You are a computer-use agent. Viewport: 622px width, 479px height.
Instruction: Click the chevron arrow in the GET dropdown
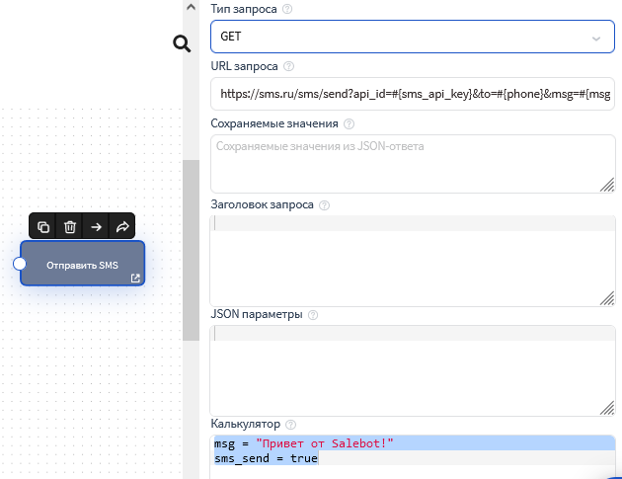[x=595, y=39]
